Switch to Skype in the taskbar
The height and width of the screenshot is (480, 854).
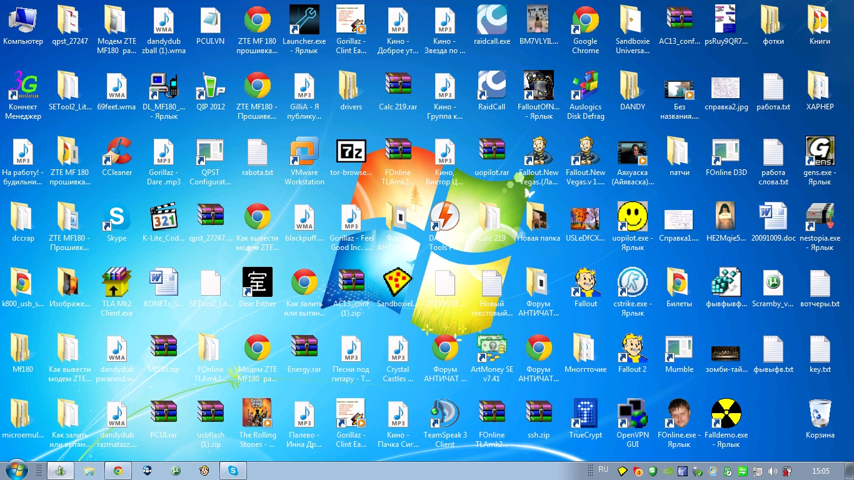coord(233,471)
